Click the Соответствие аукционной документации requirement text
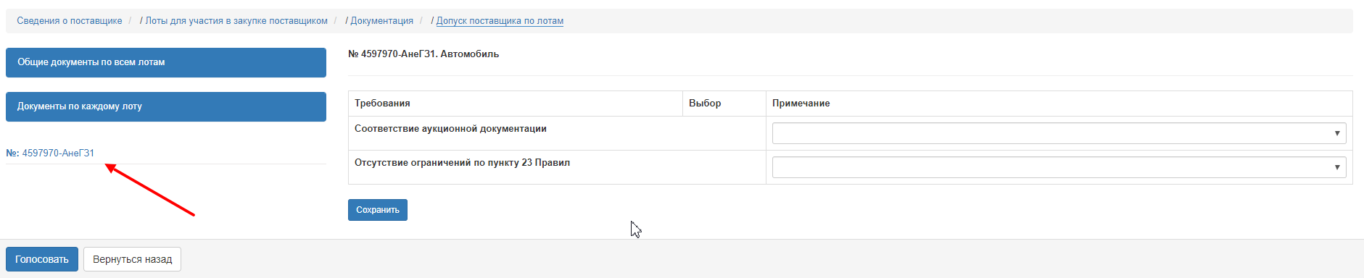The height and width of the screenshot is (278, 1364). (450, 129)
